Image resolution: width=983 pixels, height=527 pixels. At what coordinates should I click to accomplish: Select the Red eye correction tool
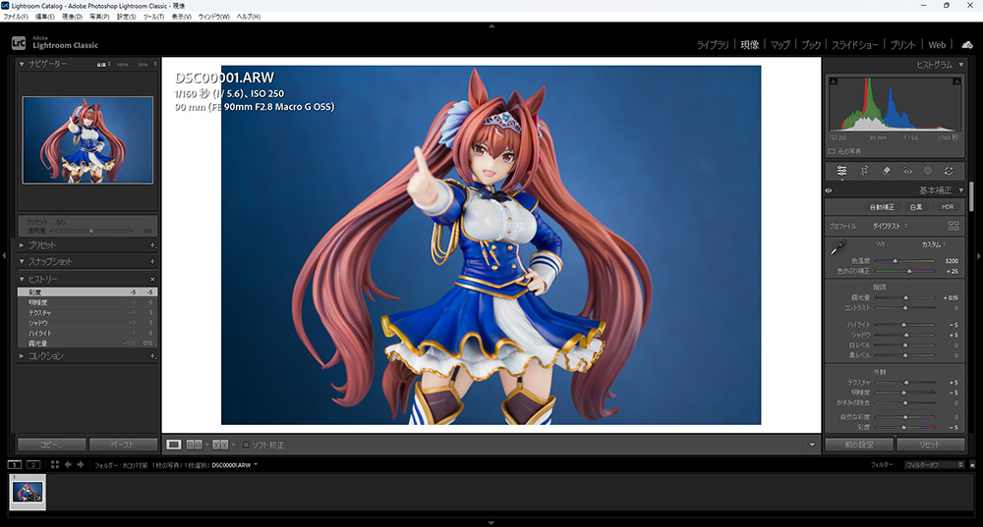click(907, 171)
